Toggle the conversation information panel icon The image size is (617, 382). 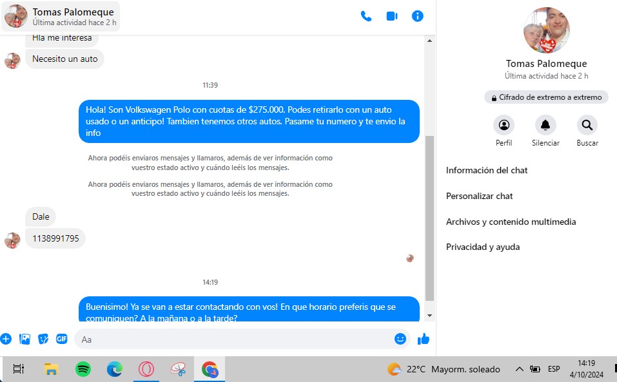pos(418,16)
